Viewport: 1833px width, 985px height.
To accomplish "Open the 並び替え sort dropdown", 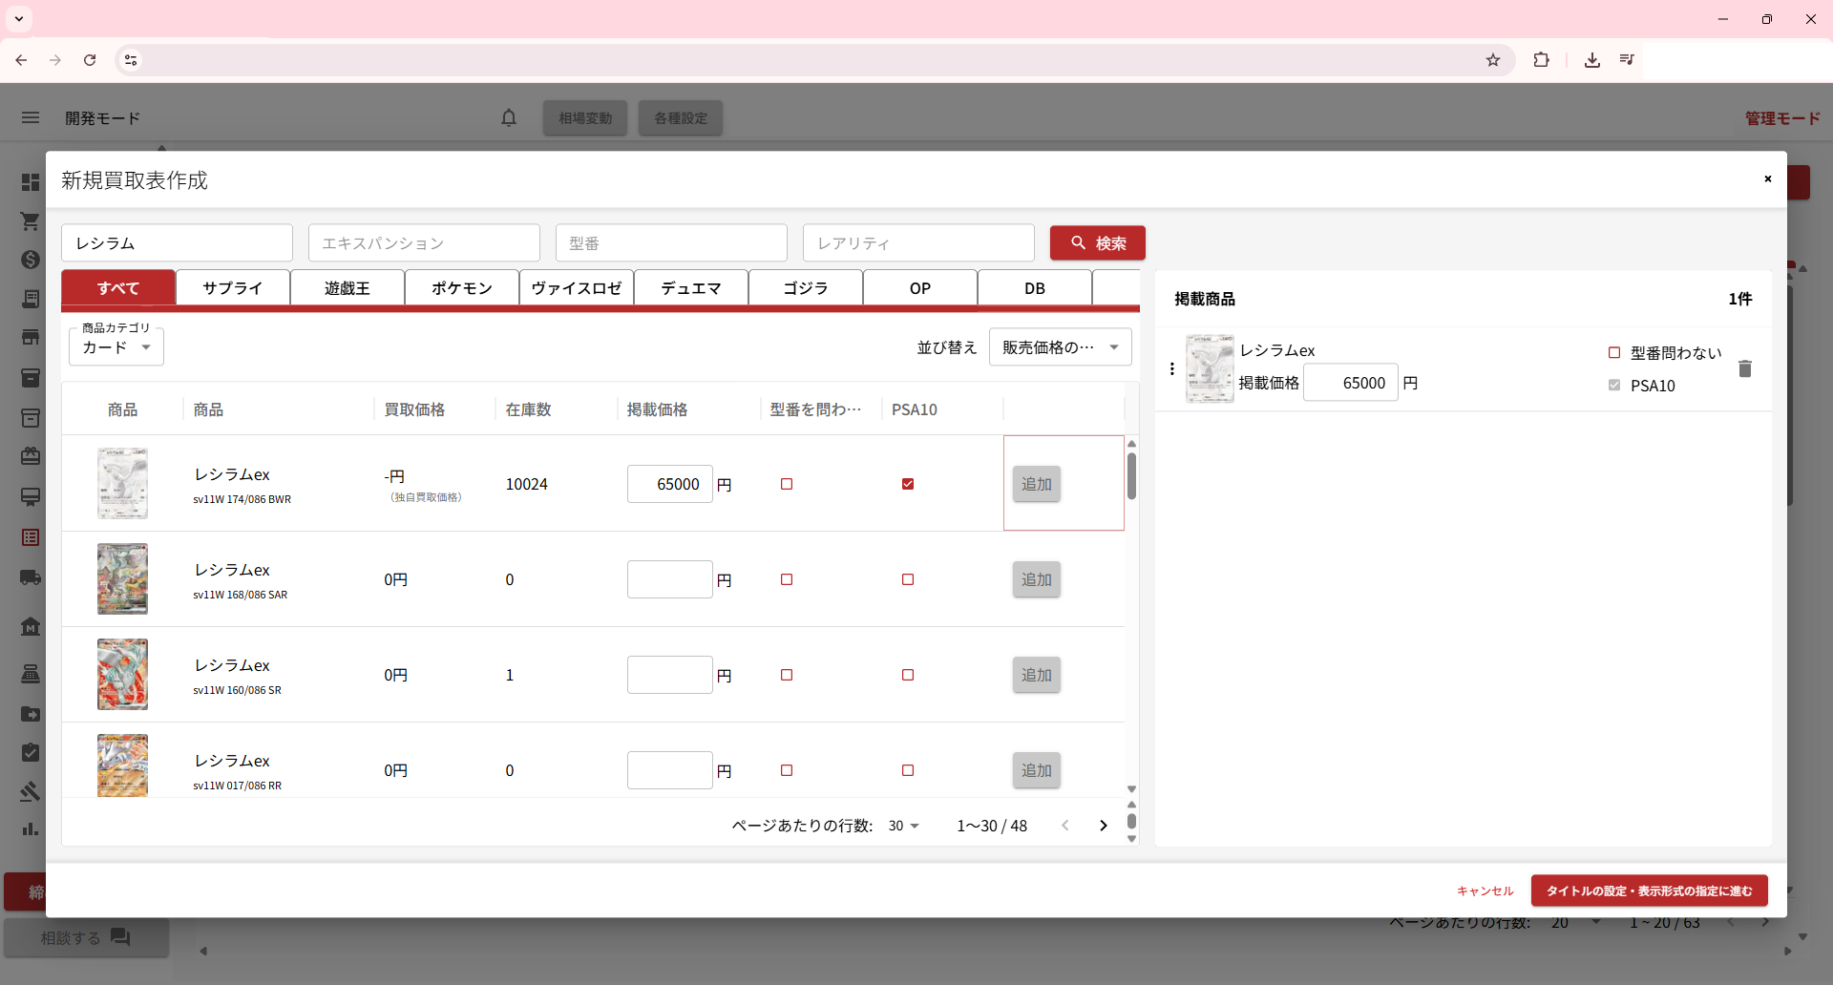I will (1060, 347).
